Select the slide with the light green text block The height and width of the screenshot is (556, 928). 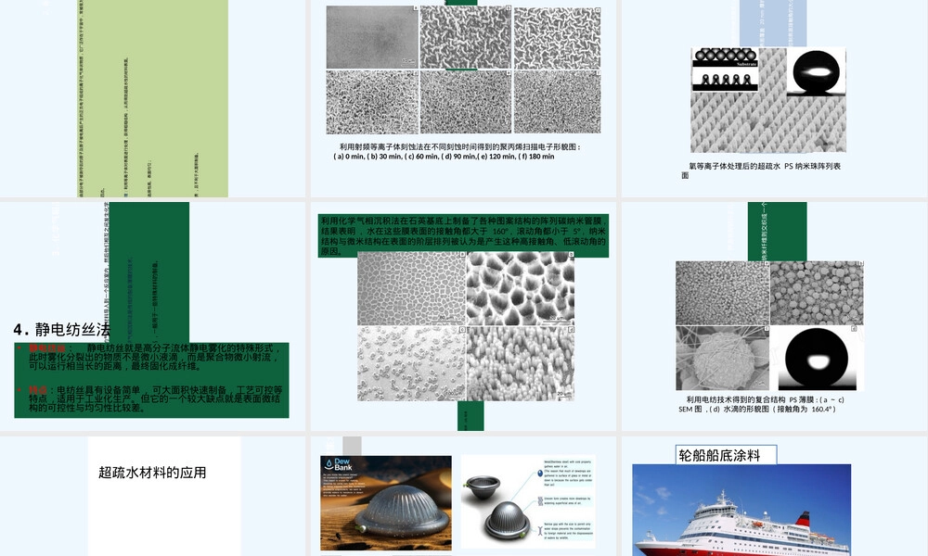153,98
